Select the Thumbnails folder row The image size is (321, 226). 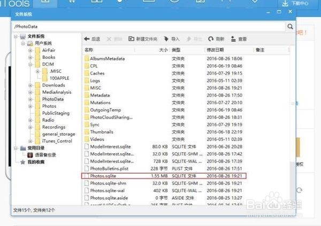coord(164,132)
